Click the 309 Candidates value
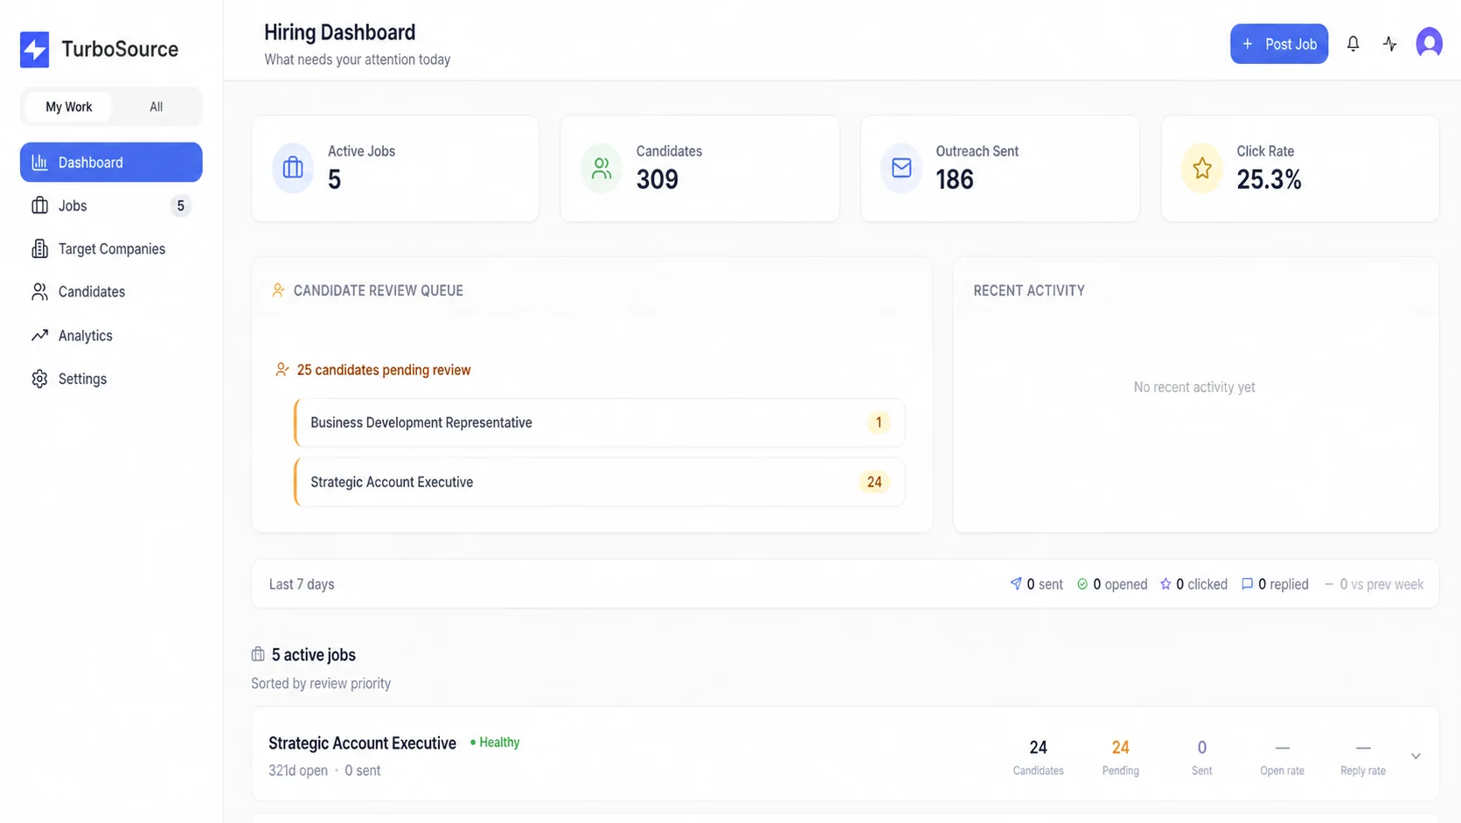The image size is (1461, 823). coord(657,179)
